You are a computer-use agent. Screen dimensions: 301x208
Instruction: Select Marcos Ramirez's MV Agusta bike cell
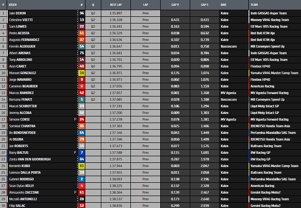(228, 93)
